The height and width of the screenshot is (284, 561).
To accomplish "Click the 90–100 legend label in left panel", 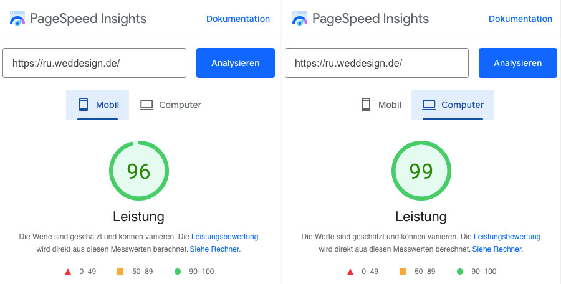I will (201, 272).
